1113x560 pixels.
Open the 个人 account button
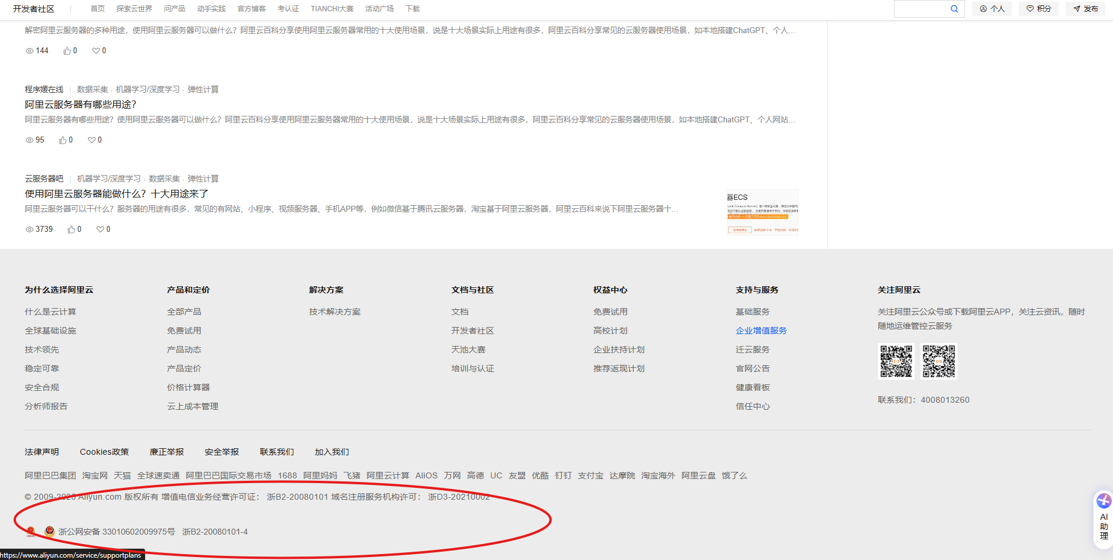tap(992, 9)
